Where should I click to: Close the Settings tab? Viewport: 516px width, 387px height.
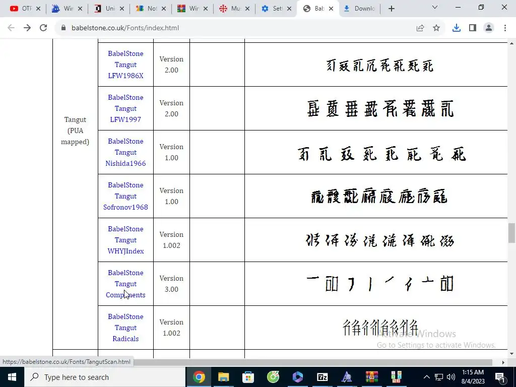pyautogui.click(x=289, y=9)
